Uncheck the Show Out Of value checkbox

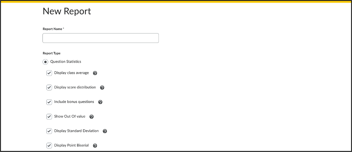(49, 117)
